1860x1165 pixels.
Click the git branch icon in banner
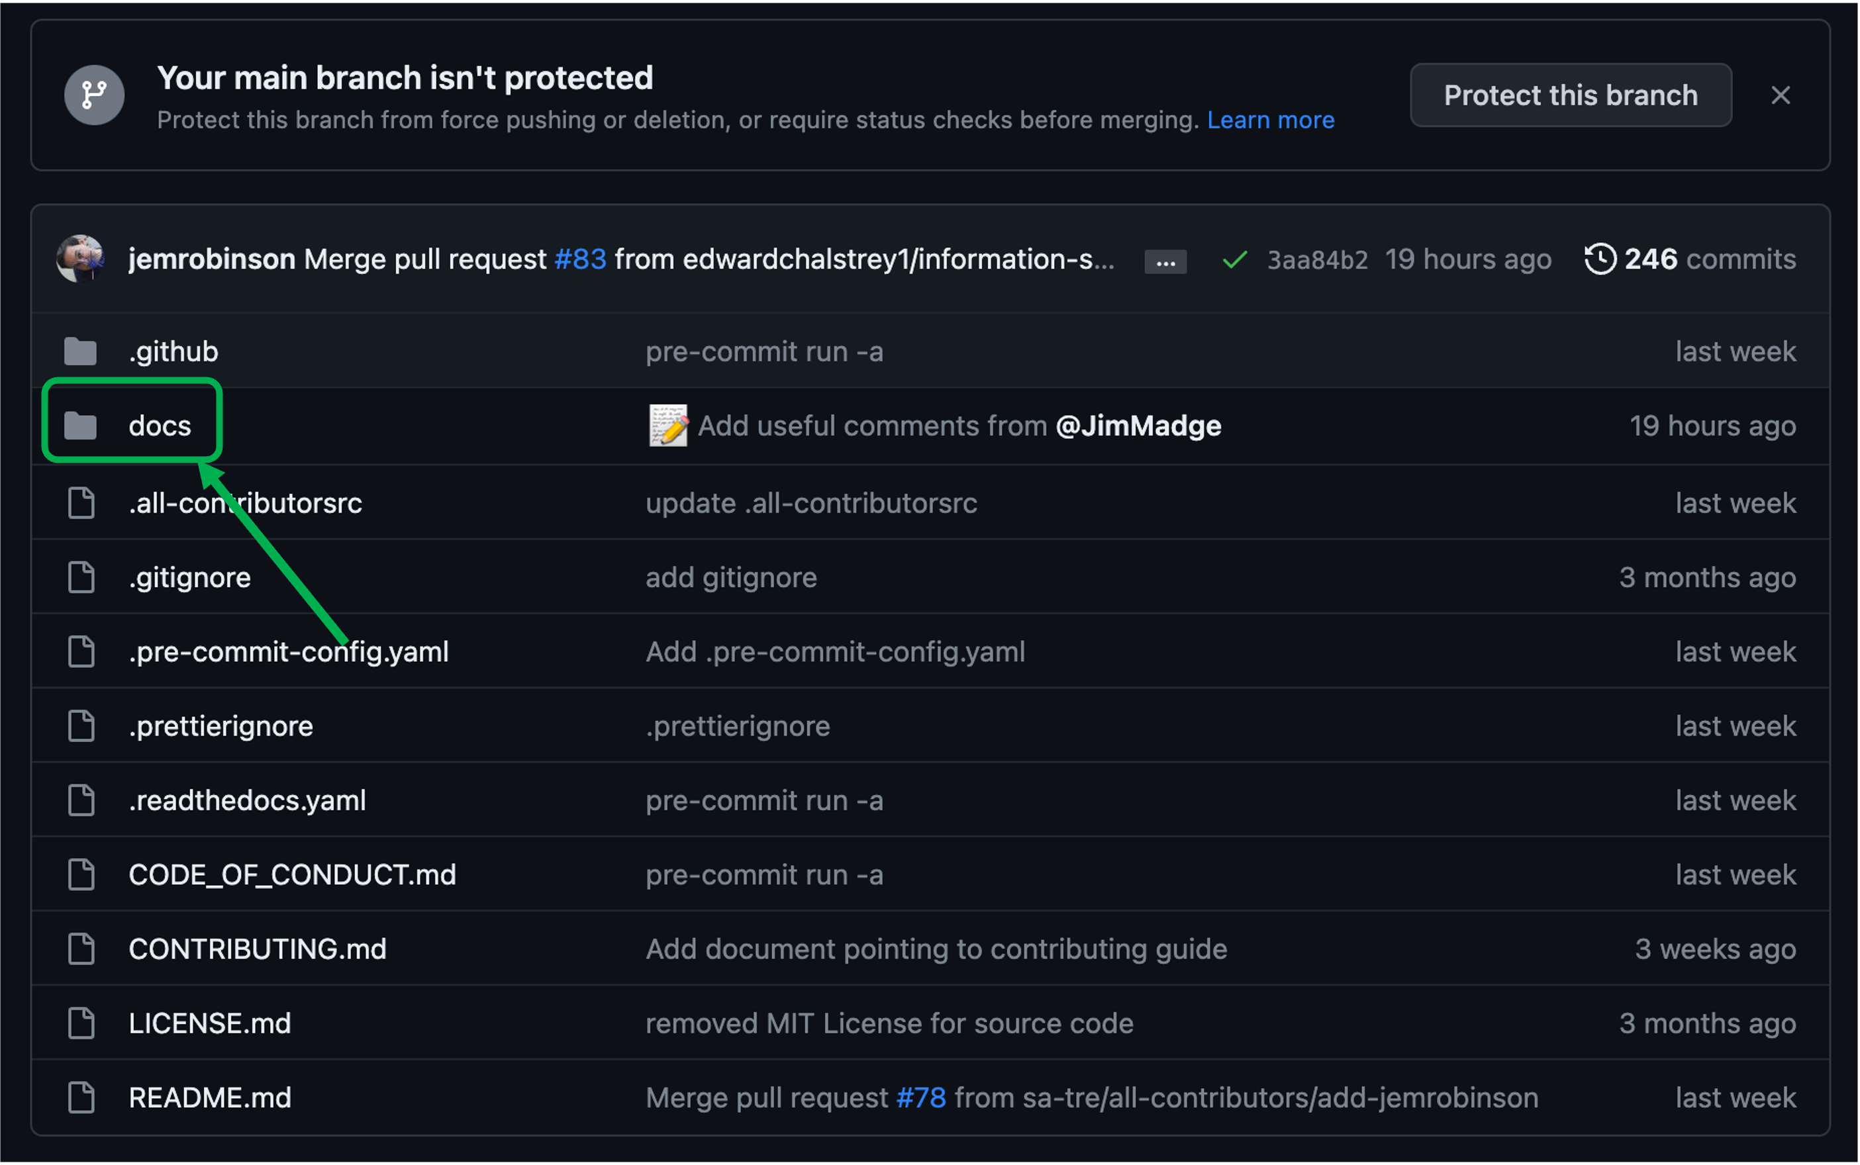[94, 95]
